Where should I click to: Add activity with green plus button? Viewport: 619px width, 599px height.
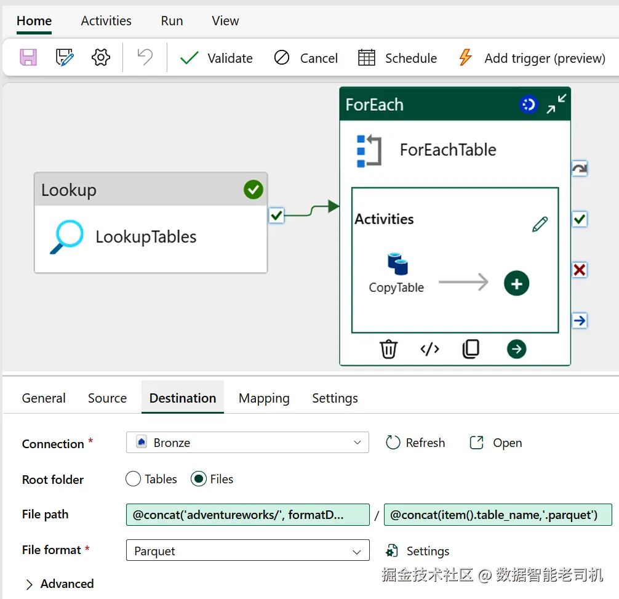click(x=516, y=284)
